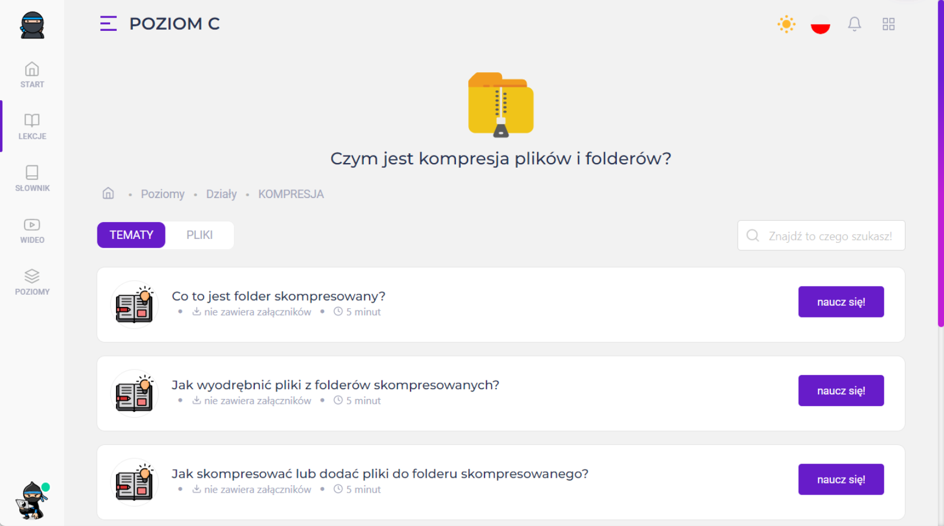Click "naucz się!" for Co to jest folder skompresowany

click(x=840, y=302)
